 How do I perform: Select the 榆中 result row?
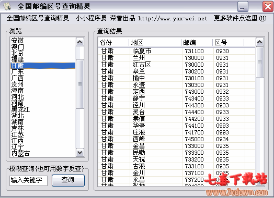tap(177, 78)
